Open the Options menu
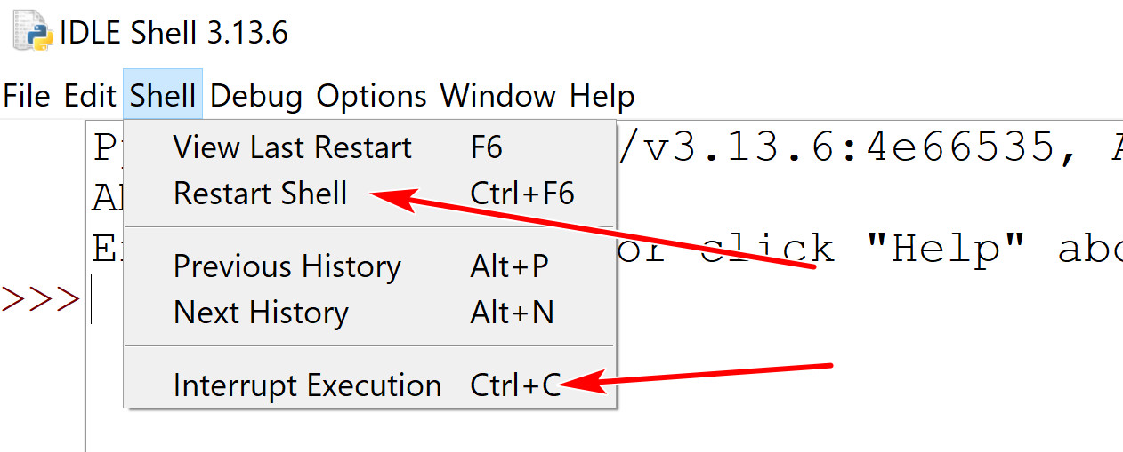Image resolution: width=1123 pixels, height=452 pixels. 371,95
